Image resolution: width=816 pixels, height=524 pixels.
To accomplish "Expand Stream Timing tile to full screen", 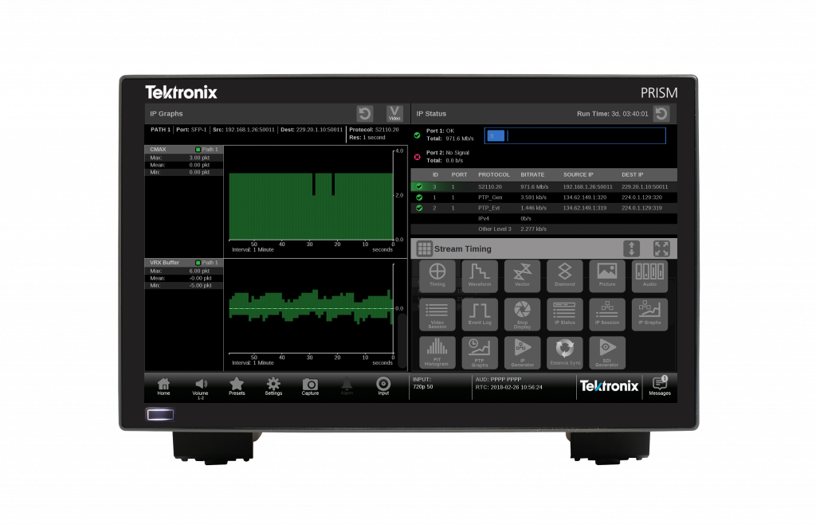I will click(x=661, y=248).
